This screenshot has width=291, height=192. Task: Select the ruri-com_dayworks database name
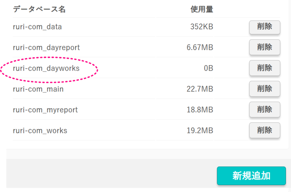46,68
